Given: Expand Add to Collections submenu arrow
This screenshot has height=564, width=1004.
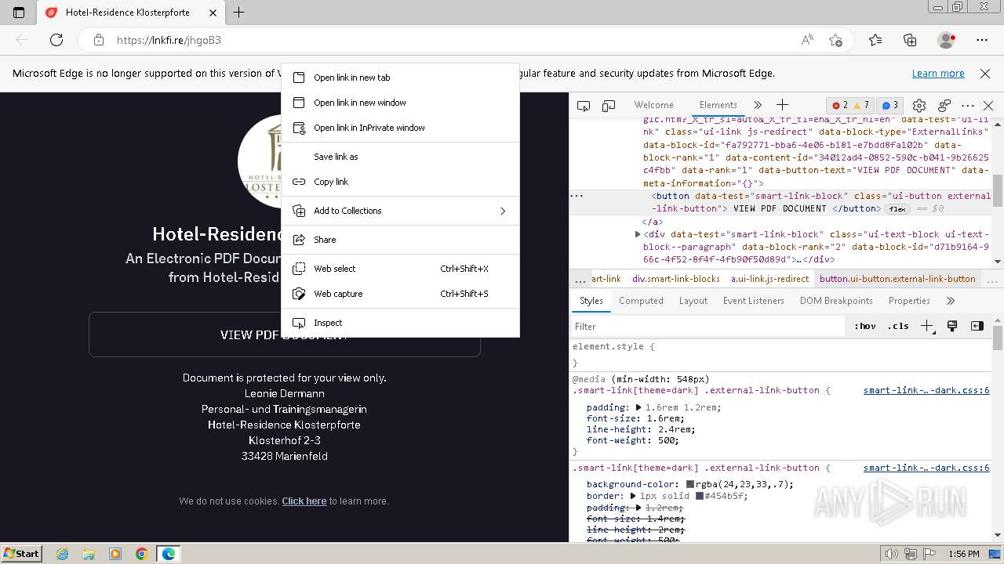Looking at the screenshot, I should pos(503,211).
